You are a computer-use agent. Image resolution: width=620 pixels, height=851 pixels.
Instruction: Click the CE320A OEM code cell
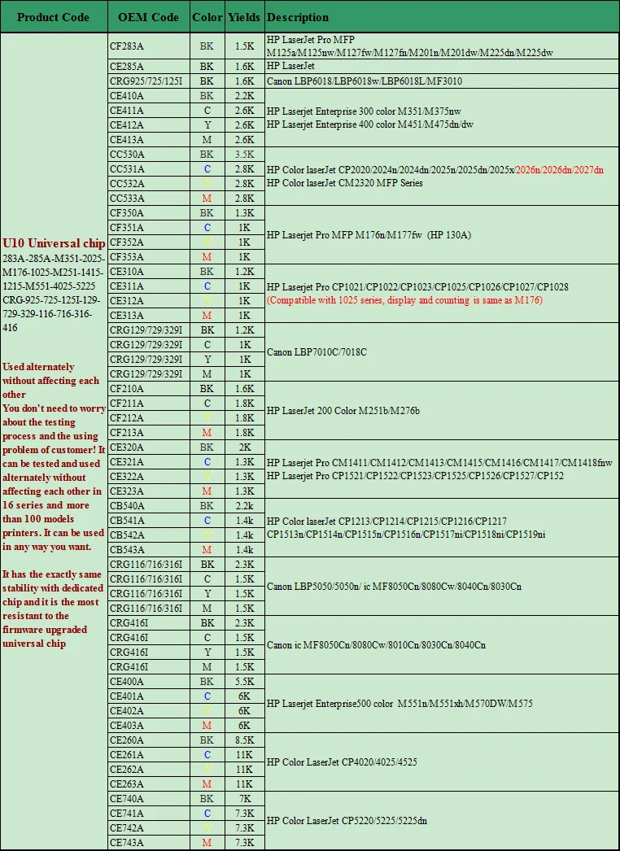point(149,447)
